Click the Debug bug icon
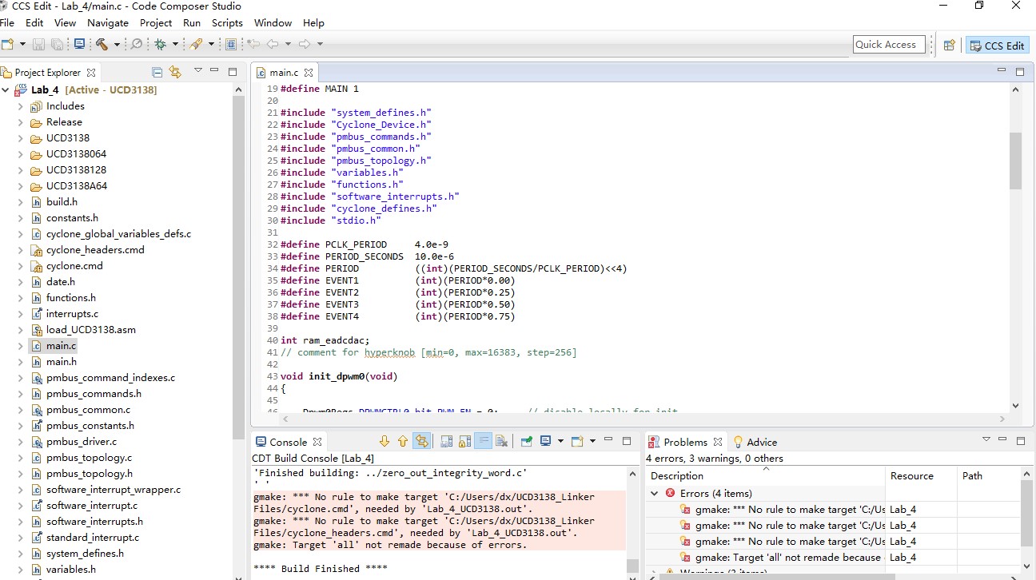 [x=161, y=45]
